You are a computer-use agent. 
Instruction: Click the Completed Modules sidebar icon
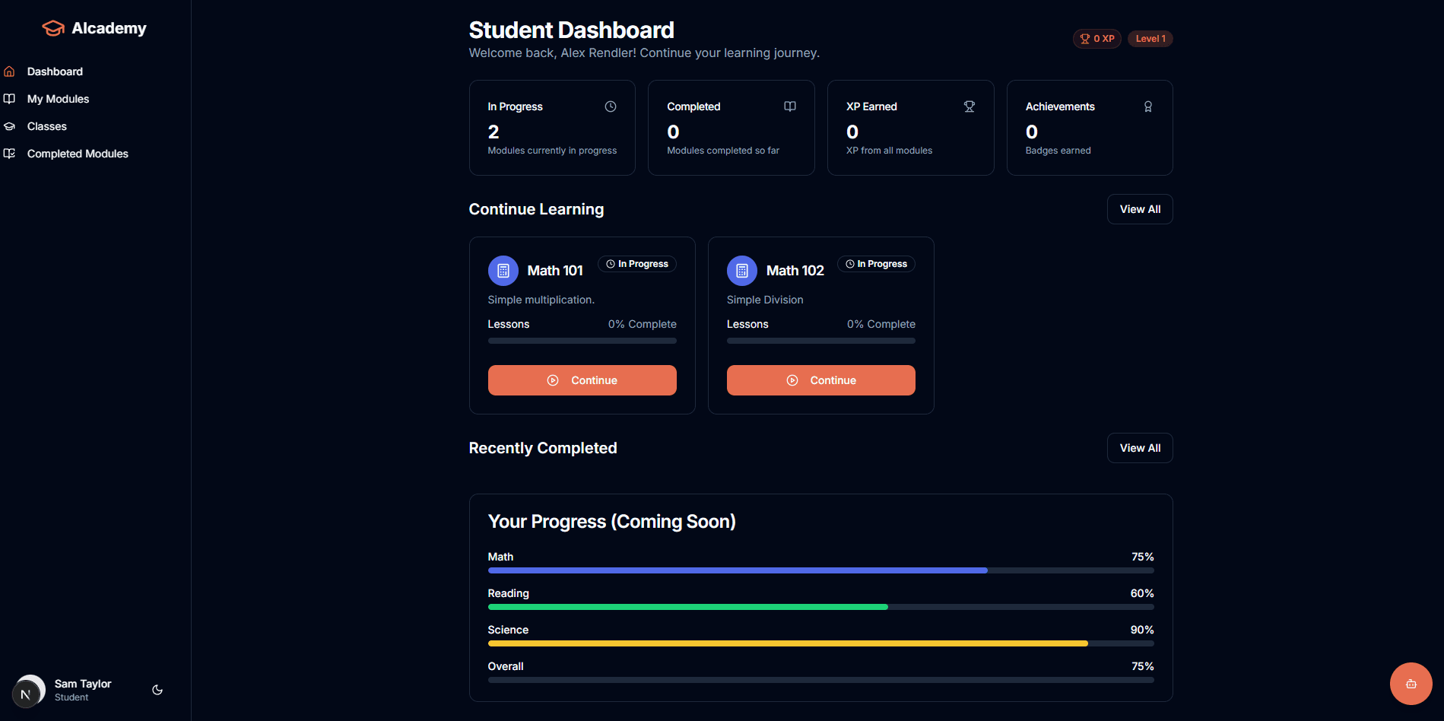coord(9,153)
